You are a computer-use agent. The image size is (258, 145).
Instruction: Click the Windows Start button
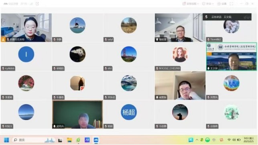pos(6,140)
